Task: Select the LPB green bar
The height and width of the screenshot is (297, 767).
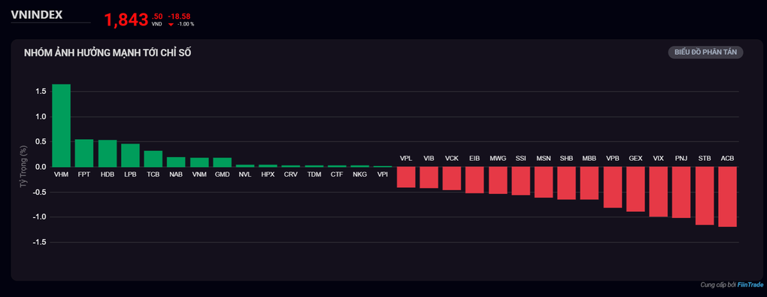Action: [130, 155]
